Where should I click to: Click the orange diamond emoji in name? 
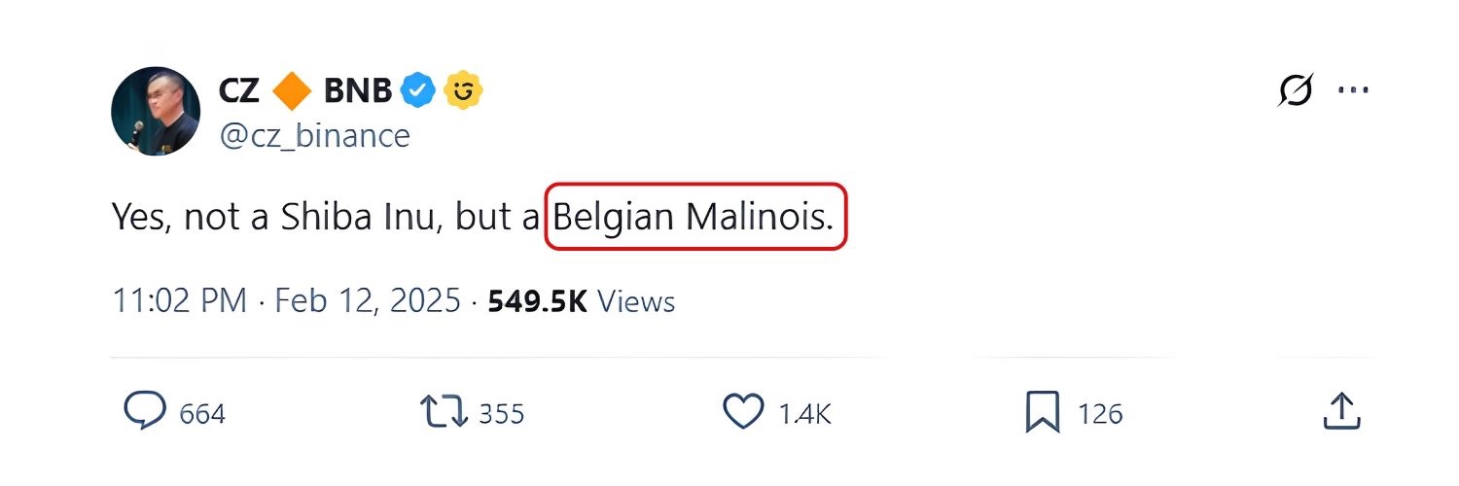pyautogui.click(x=291, y=91)
